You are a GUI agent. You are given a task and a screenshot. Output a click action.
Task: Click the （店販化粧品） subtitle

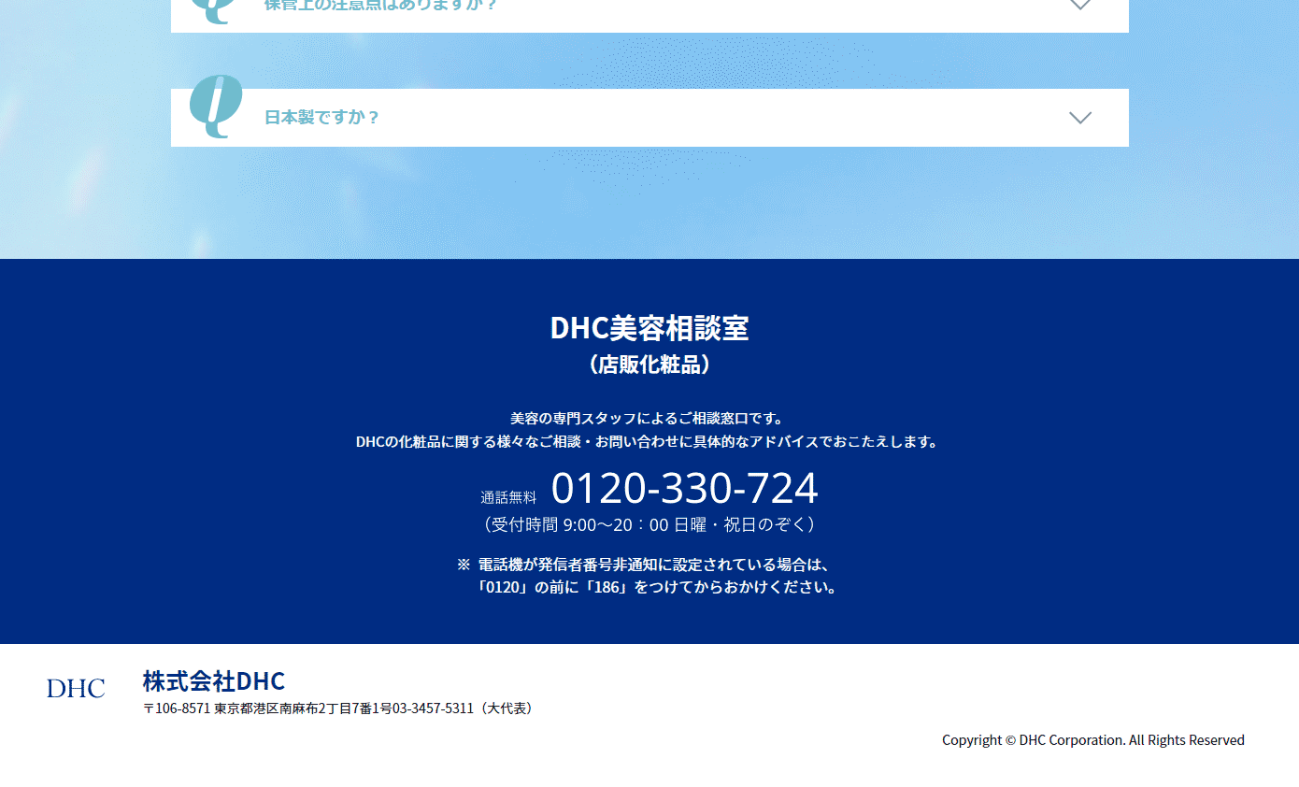(649, 365)
